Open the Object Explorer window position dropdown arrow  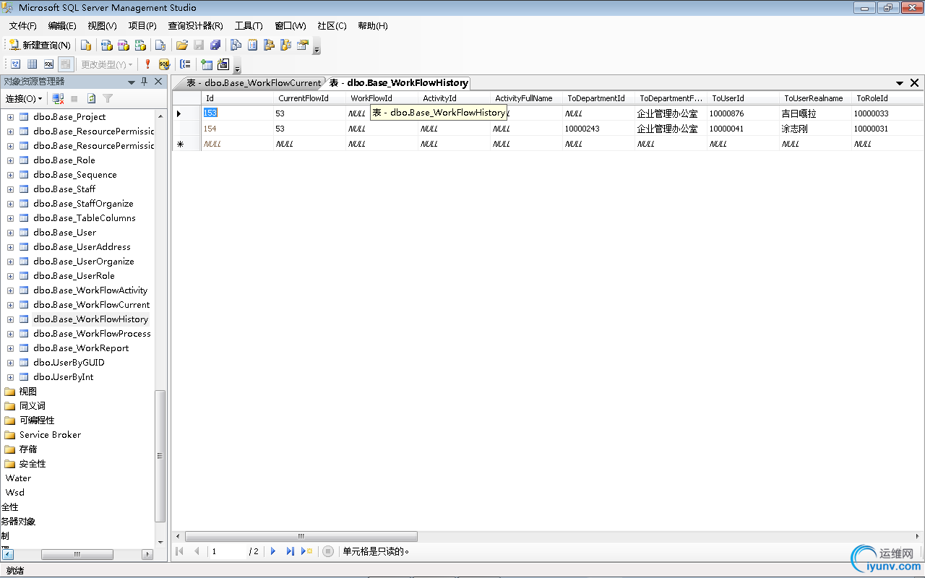[x=132, y=82]
